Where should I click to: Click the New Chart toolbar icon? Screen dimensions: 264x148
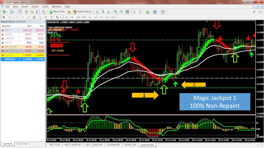pos(3,12)
